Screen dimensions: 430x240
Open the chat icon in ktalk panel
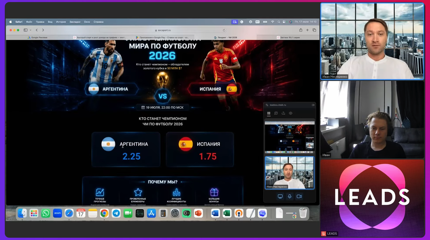[x=276, y=113]
